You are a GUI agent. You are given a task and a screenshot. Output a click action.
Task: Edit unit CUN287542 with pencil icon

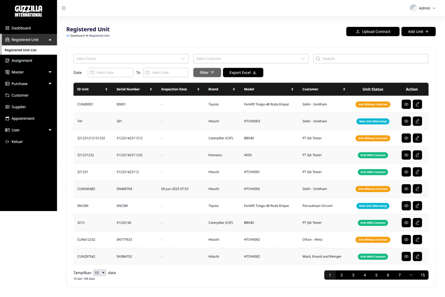(417, 257)
